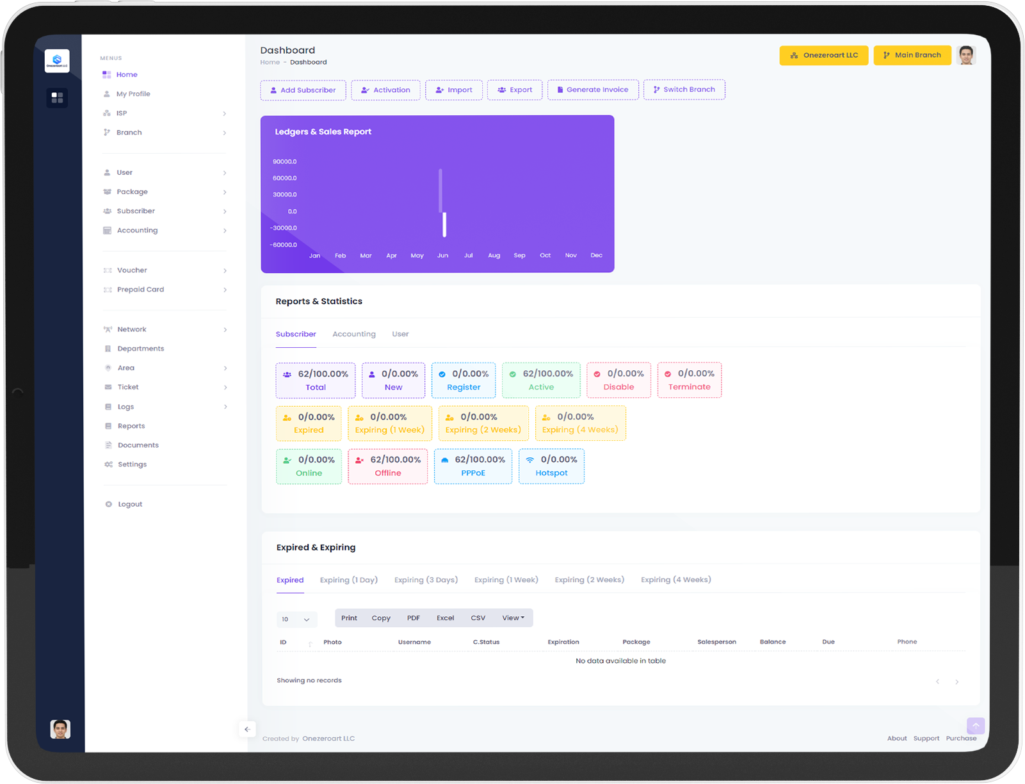Click the yellow Onezeroart LLC button
Viewport: 1025px width, 784px height.
point(824,56)
